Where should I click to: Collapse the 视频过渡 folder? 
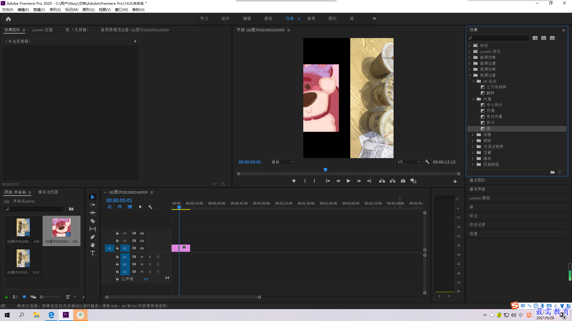click(x=470, y=75)
